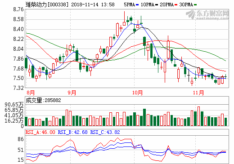Click the 8.22 price axis label
234x164 pixels.
18,39
